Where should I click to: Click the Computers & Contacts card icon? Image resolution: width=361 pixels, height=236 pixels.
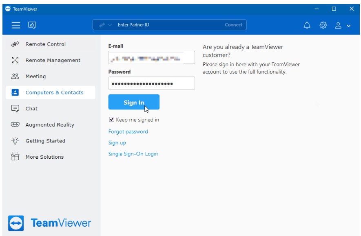[x=15, y=92]
